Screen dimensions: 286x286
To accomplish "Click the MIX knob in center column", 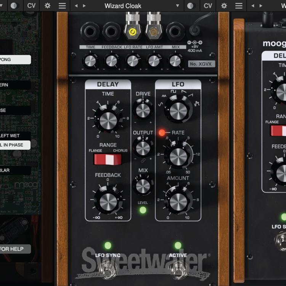I will tap(143, 186).
